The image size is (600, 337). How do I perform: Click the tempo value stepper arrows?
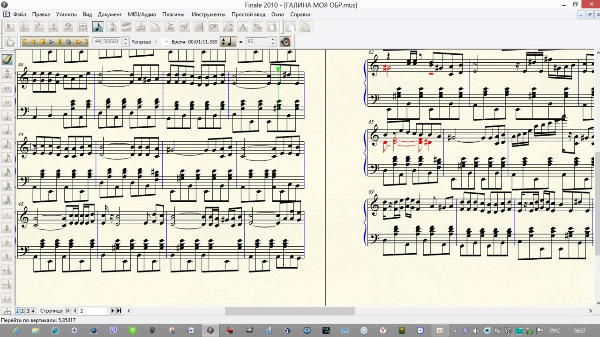coord(273,42)
